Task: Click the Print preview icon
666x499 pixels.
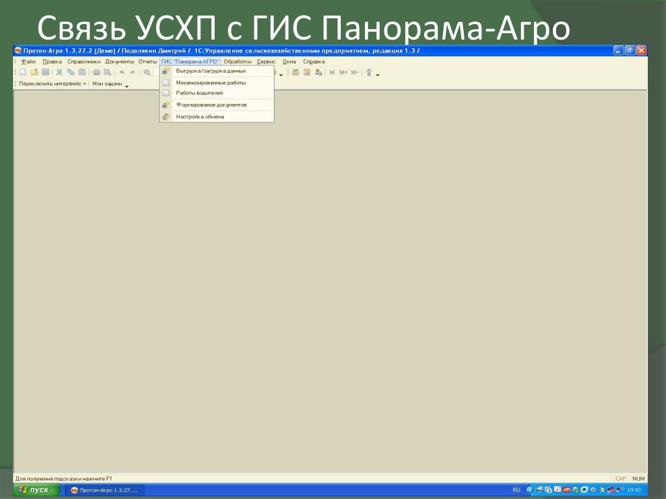Action: [x=107, y=73]
